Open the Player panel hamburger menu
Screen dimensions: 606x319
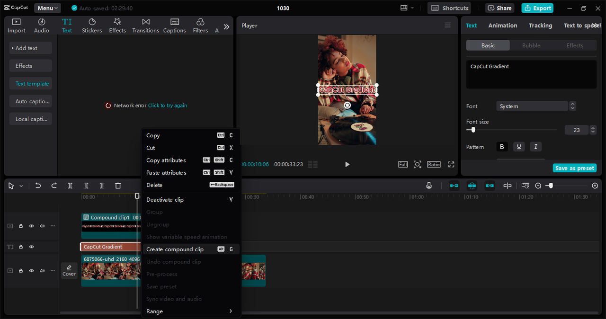447,25
